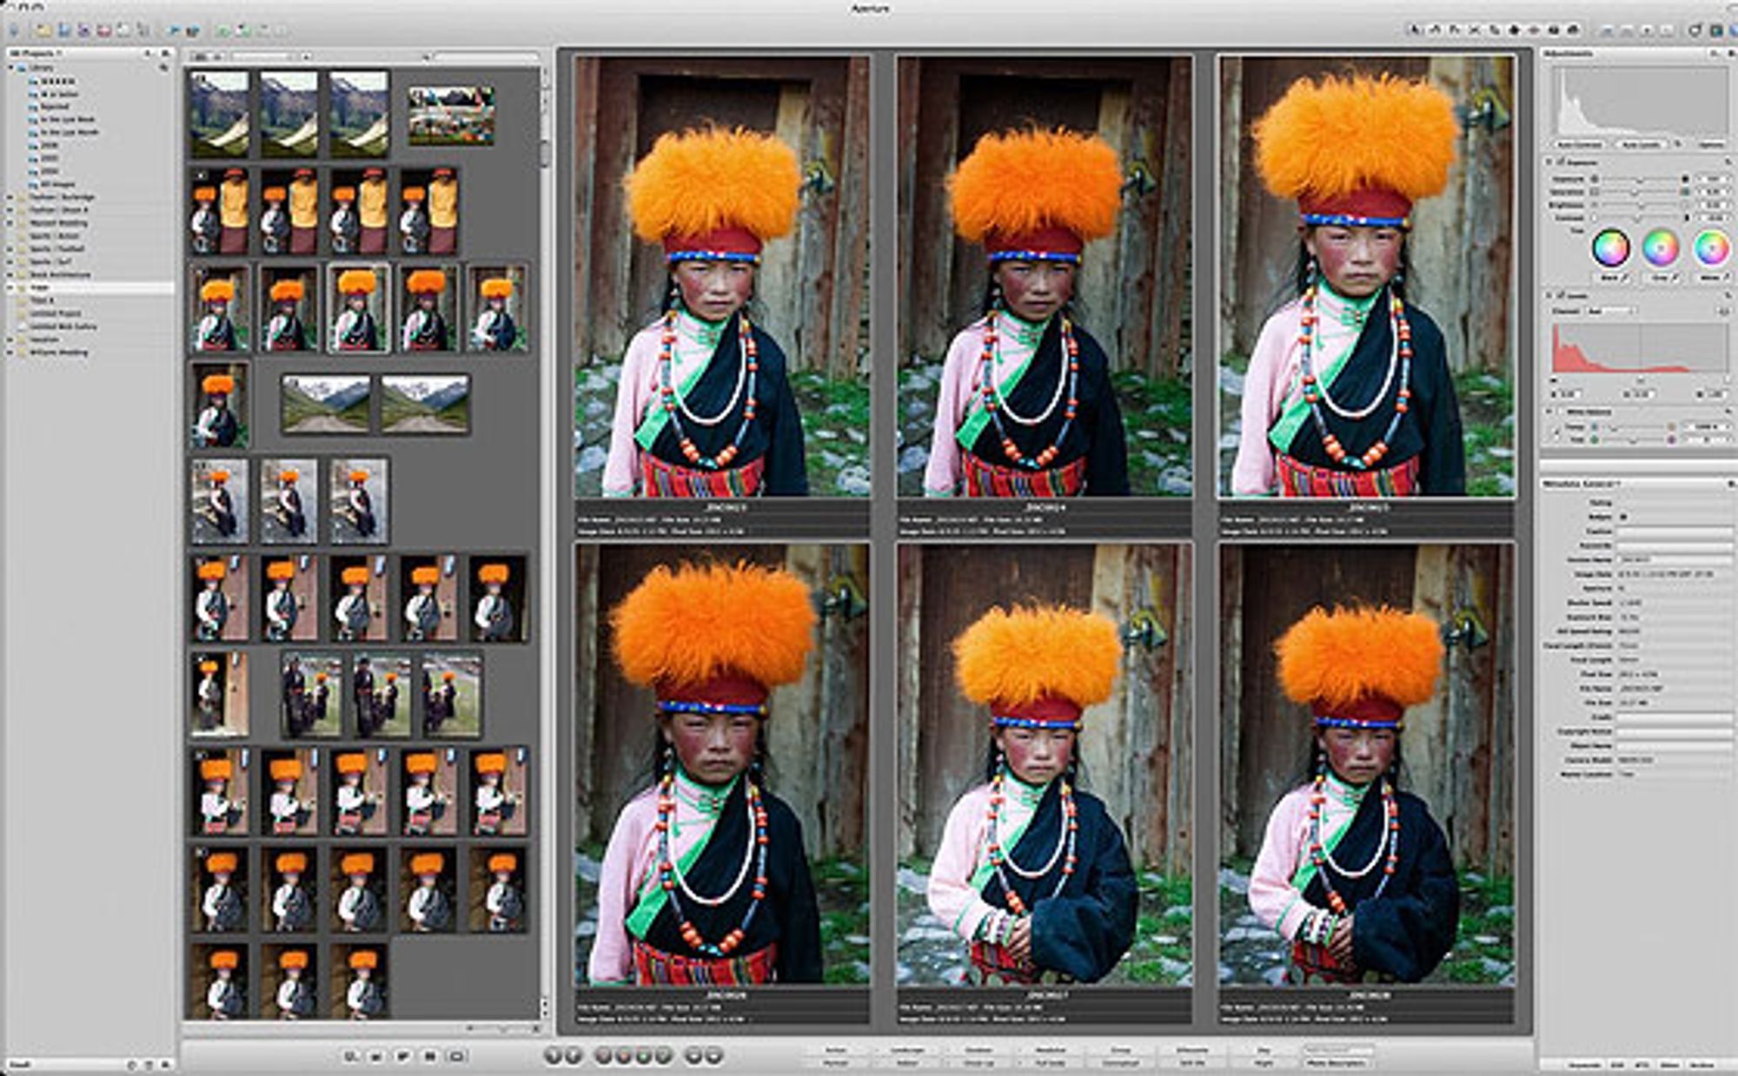Switch to the Archive metadata tab
The image size is (1738, 1076).
coord(1702,1065)
